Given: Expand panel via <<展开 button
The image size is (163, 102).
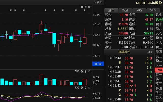Looking at the screenshot, I should 98,2.
